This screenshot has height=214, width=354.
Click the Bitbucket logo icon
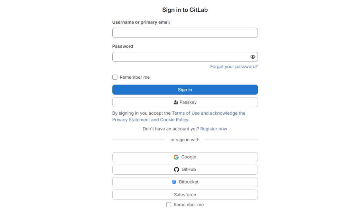click(x=174, y=182)
